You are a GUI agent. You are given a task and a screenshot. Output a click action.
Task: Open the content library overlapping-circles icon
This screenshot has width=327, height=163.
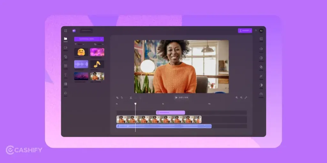point(65,57)
